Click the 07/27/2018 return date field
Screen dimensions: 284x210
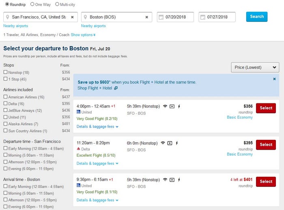click(217, 17)
